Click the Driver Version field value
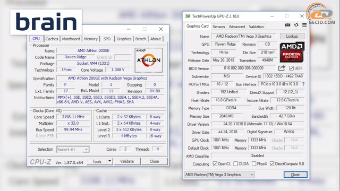Viewport: 340px width, 191px height. (x=258, y=124)
